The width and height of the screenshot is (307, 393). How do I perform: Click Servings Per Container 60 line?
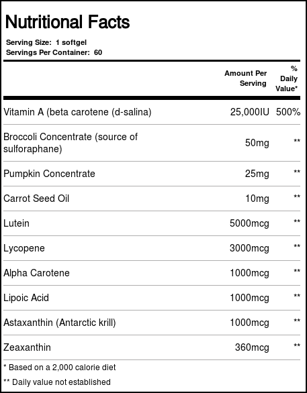[54, 52]
